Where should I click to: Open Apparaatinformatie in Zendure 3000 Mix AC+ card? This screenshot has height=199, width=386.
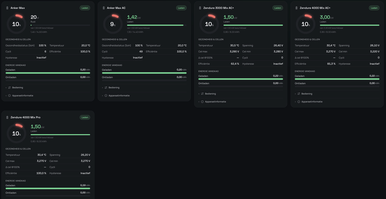click(240, 102)
